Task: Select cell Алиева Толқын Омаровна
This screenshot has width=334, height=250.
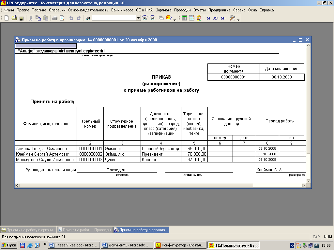Action: coord(46,148)
